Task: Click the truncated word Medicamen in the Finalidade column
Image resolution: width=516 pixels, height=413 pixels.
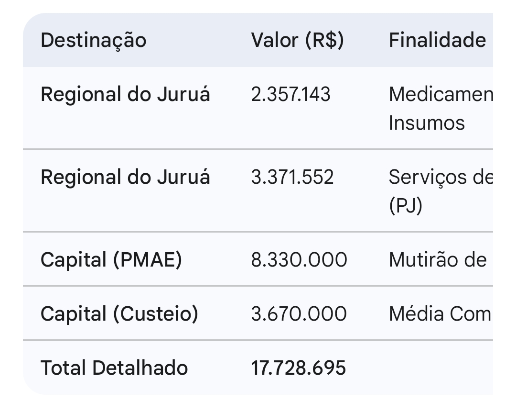Action: [x=441, y=95]
